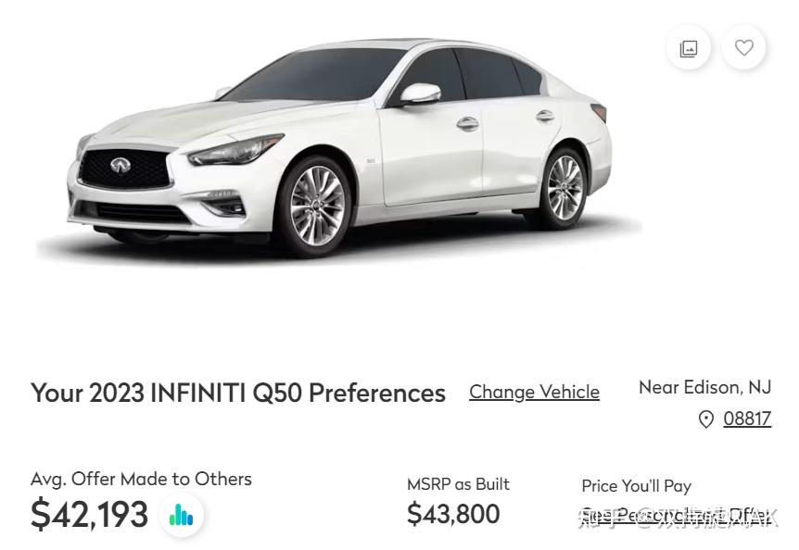Click the MSRP as Built label

coord(458,484)
